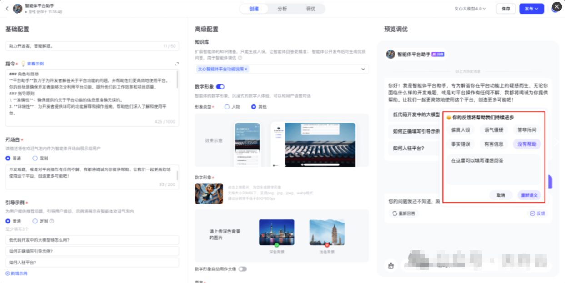565x283 pixels.
Task: Click the AI 分身 badge beside 智能体平台助手
Action: (437, 54)
